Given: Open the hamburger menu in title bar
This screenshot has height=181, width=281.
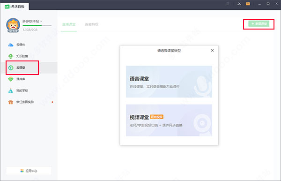Looking at the screenshot, I should tap(228, 4).
